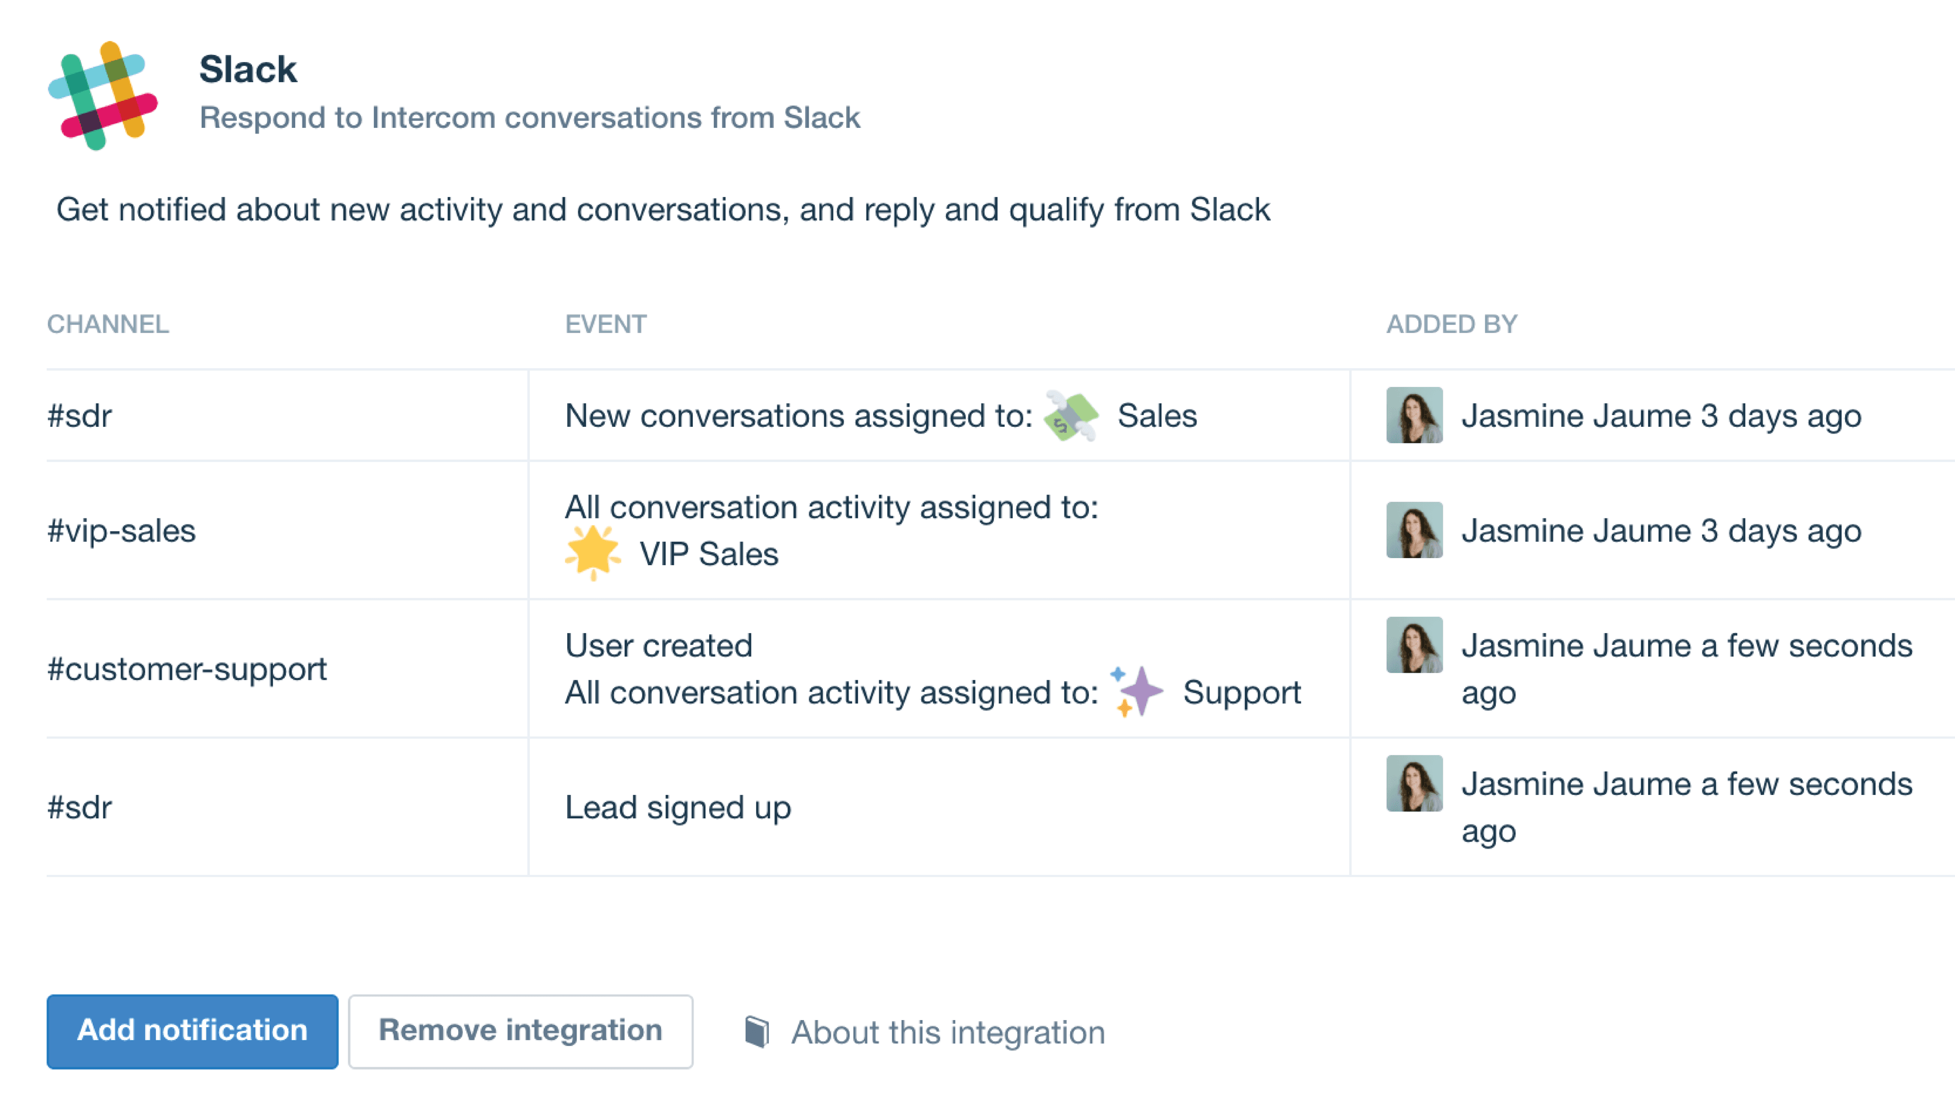
Task: Click the Add notification button
Action: [192, 1031]
